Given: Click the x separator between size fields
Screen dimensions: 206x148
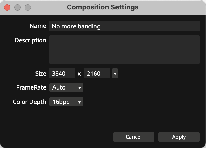Looking at the screenshot, I should 79,74.
